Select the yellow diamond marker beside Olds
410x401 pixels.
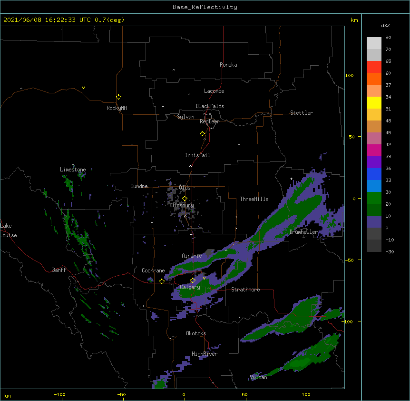(x=185, y=199)
